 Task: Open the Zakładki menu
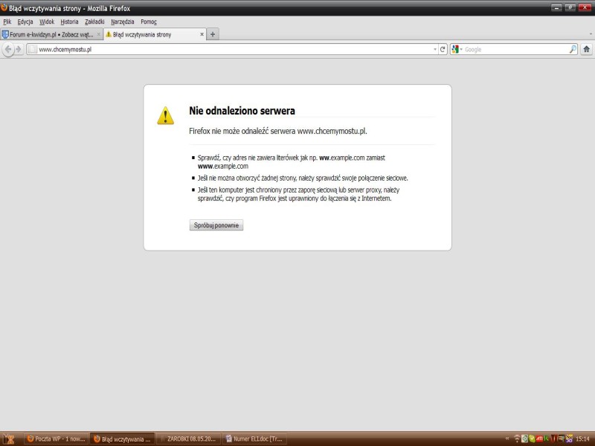(94, 22)
